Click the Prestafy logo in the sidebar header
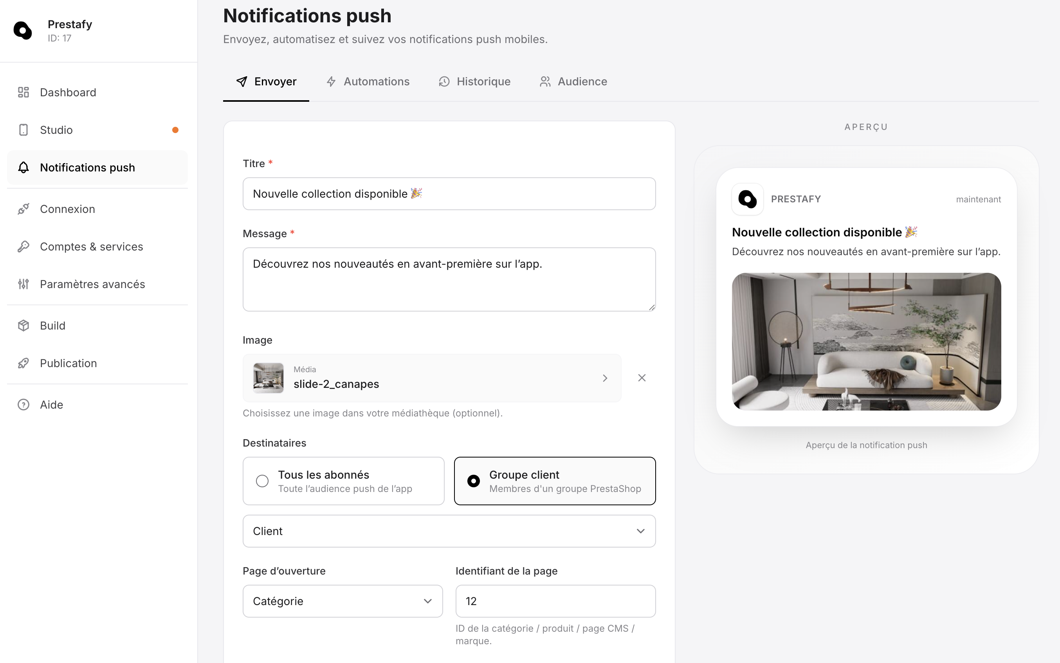 click(23, 30)
